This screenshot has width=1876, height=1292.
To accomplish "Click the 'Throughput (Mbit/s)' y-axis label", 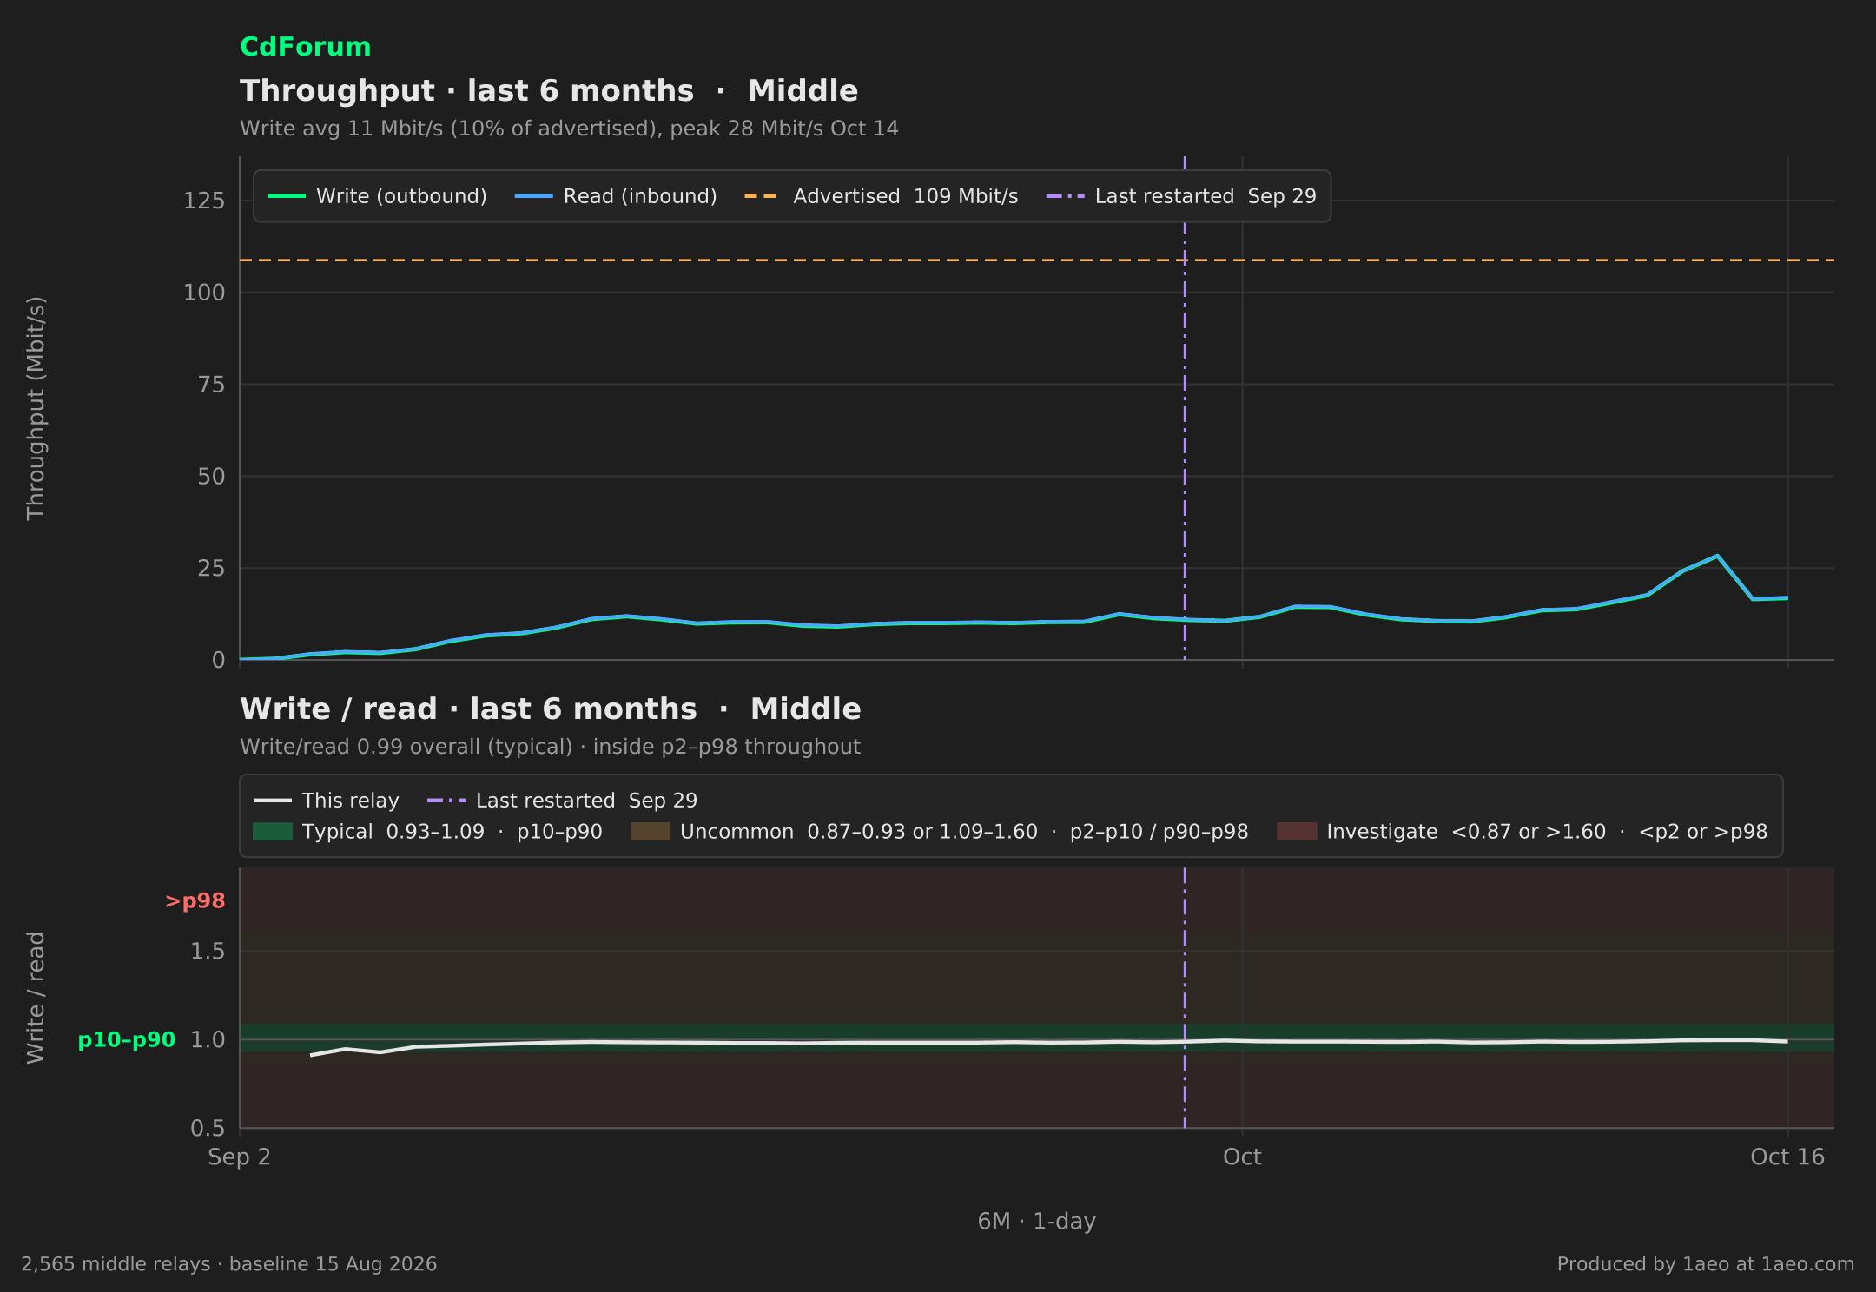I will (x=36, y=408).
